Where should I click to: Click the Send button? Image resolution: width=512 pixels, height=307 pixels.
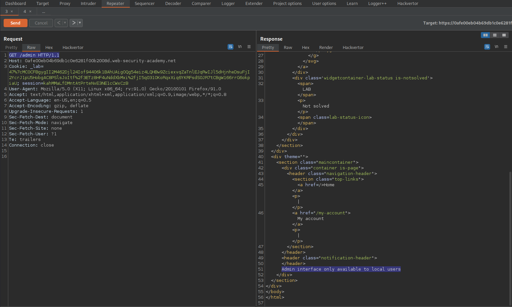[x=16, y=23]
